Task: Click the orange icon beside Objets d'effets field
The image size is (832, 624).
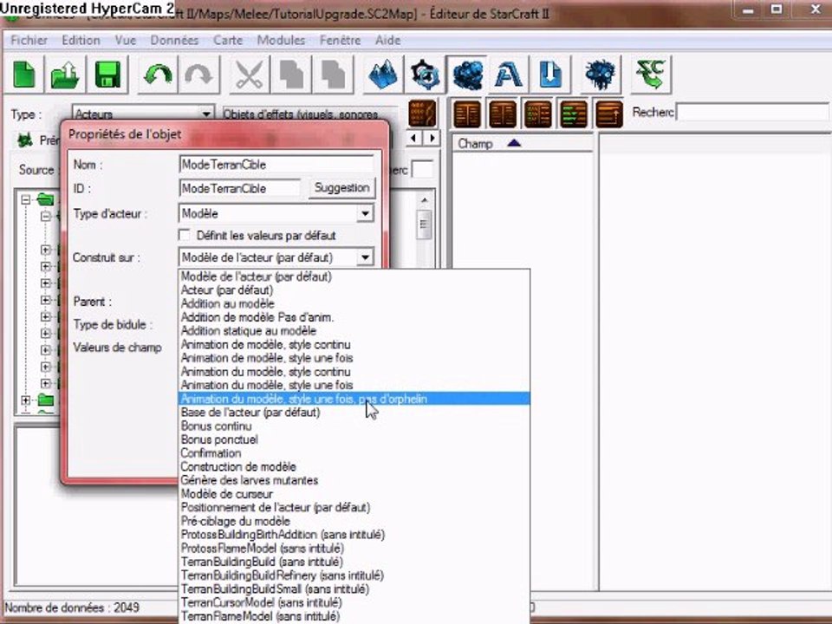Action: (x=422, y=114)
